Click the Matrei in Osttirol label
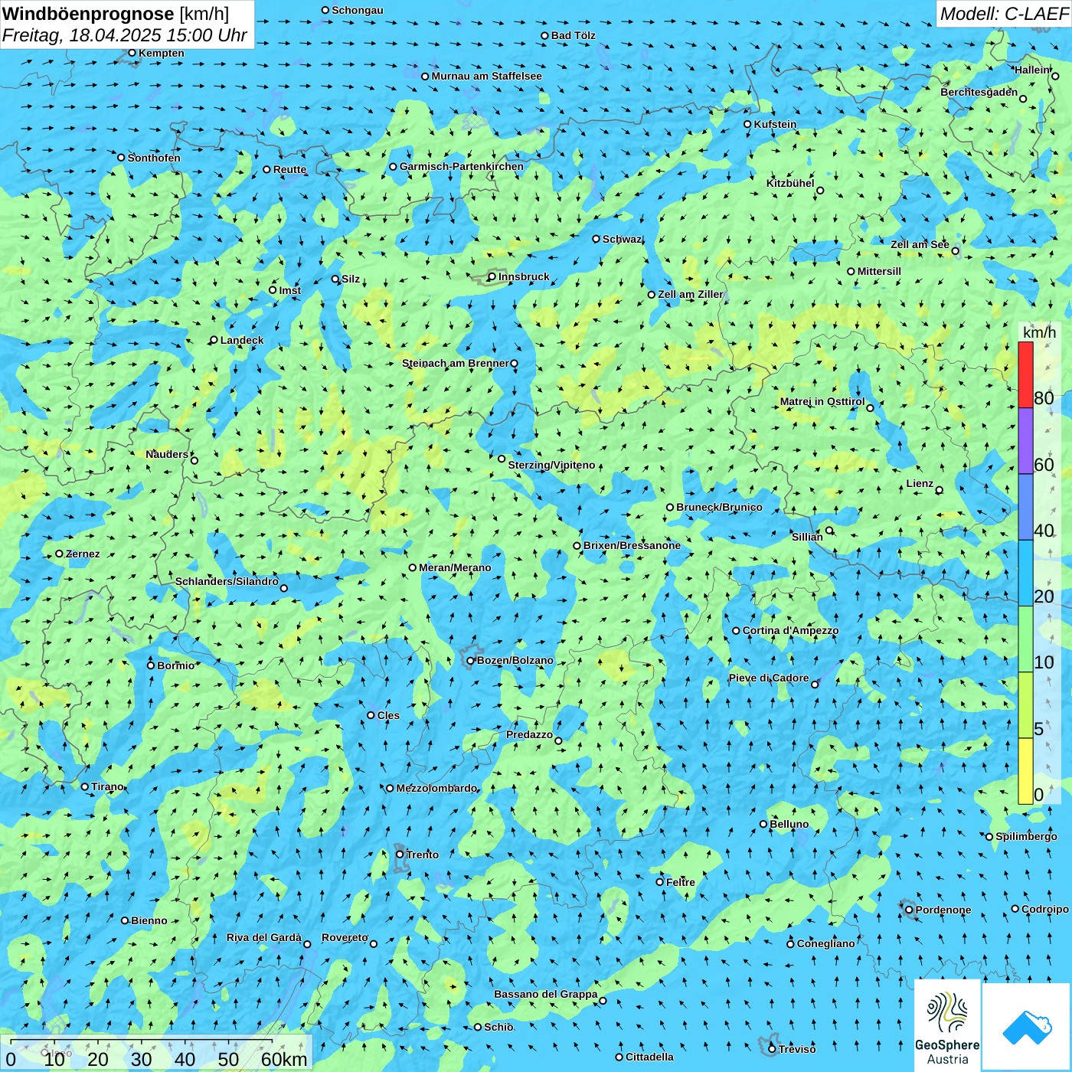 click(822, 402)
